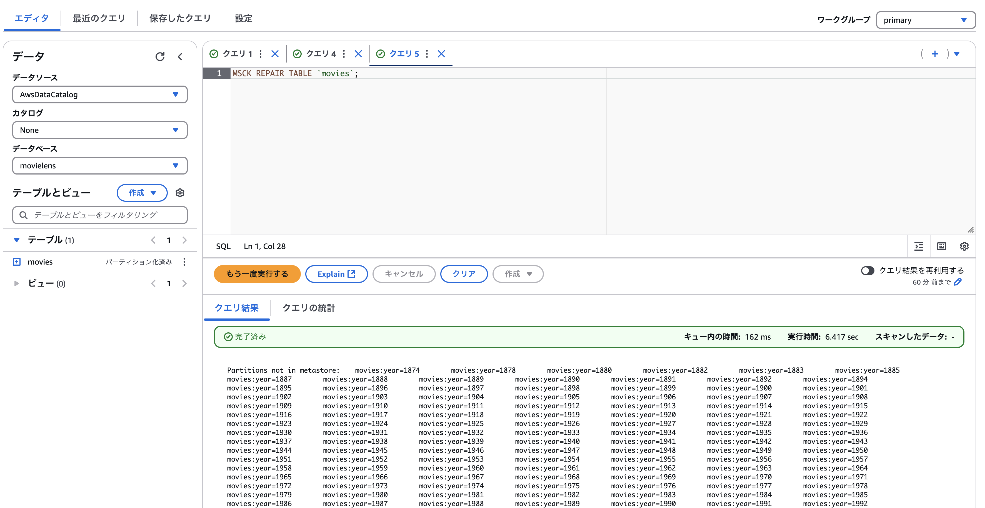Open クエリ 1 tab options menu
Image resolution: width=985 pixels, height=508 pixels.
tap(261, 54)
